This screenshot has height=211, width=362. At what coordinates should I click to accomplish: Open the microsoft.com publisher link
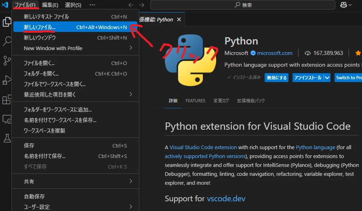[x=275, y=53]
